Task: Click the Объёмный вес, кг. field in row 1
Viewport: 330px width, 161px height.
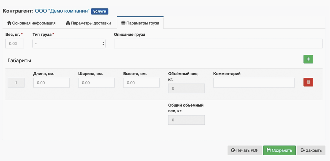Action: click(186, 88)
